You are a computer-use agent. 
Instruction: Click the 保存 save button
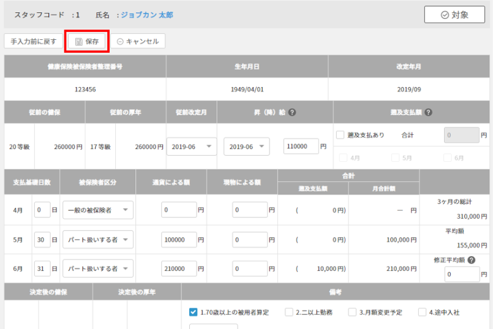point(86,42)
